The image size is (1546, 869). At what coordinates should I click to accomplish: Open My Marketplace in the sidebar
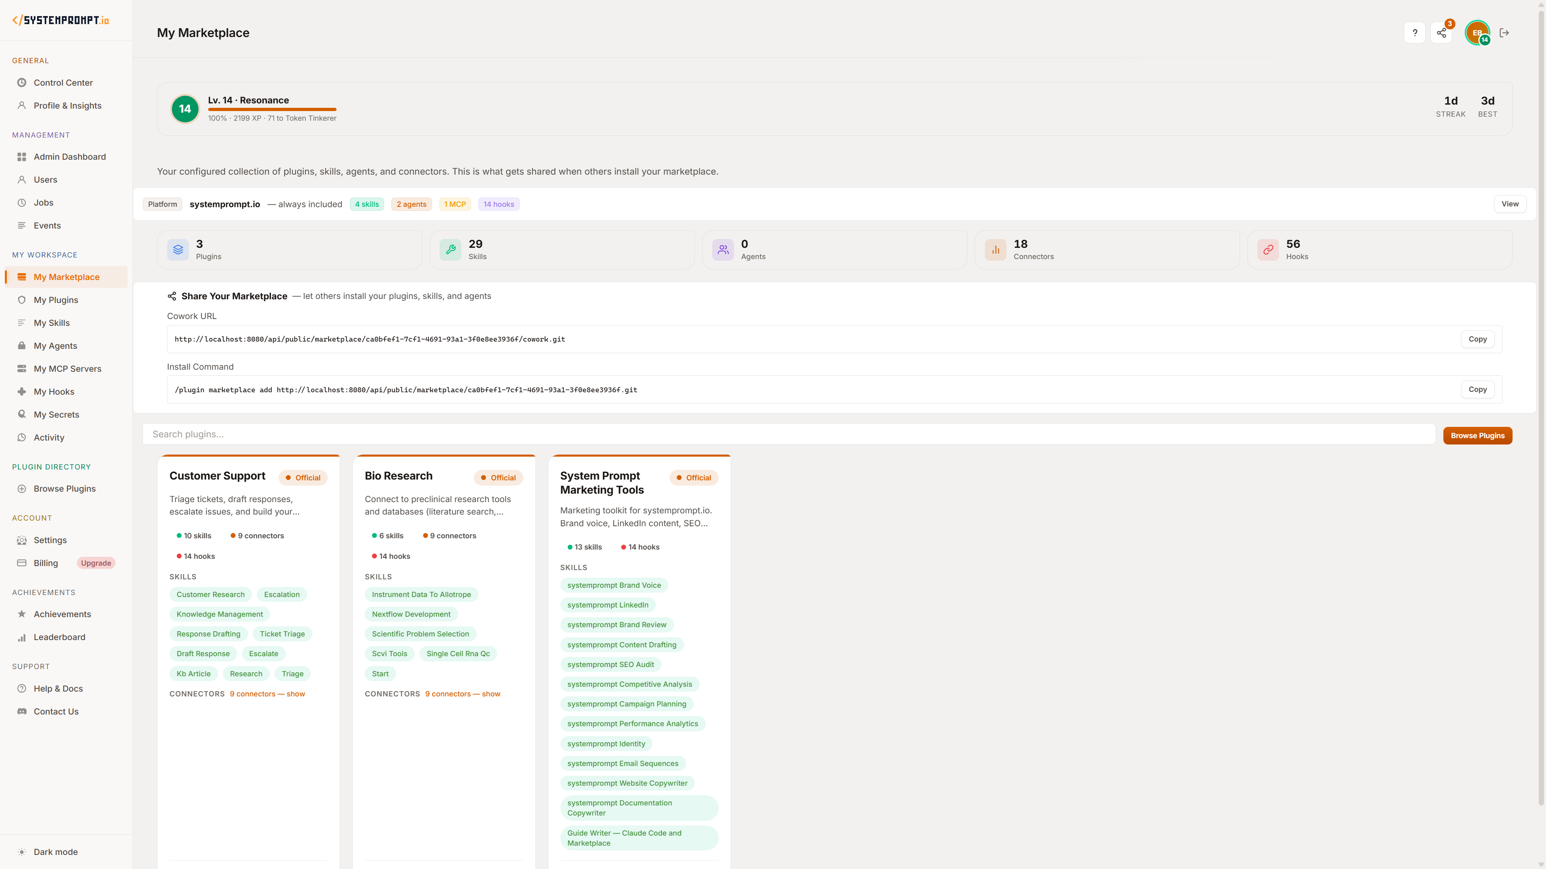pyautogui.click(x=66, y=276)
